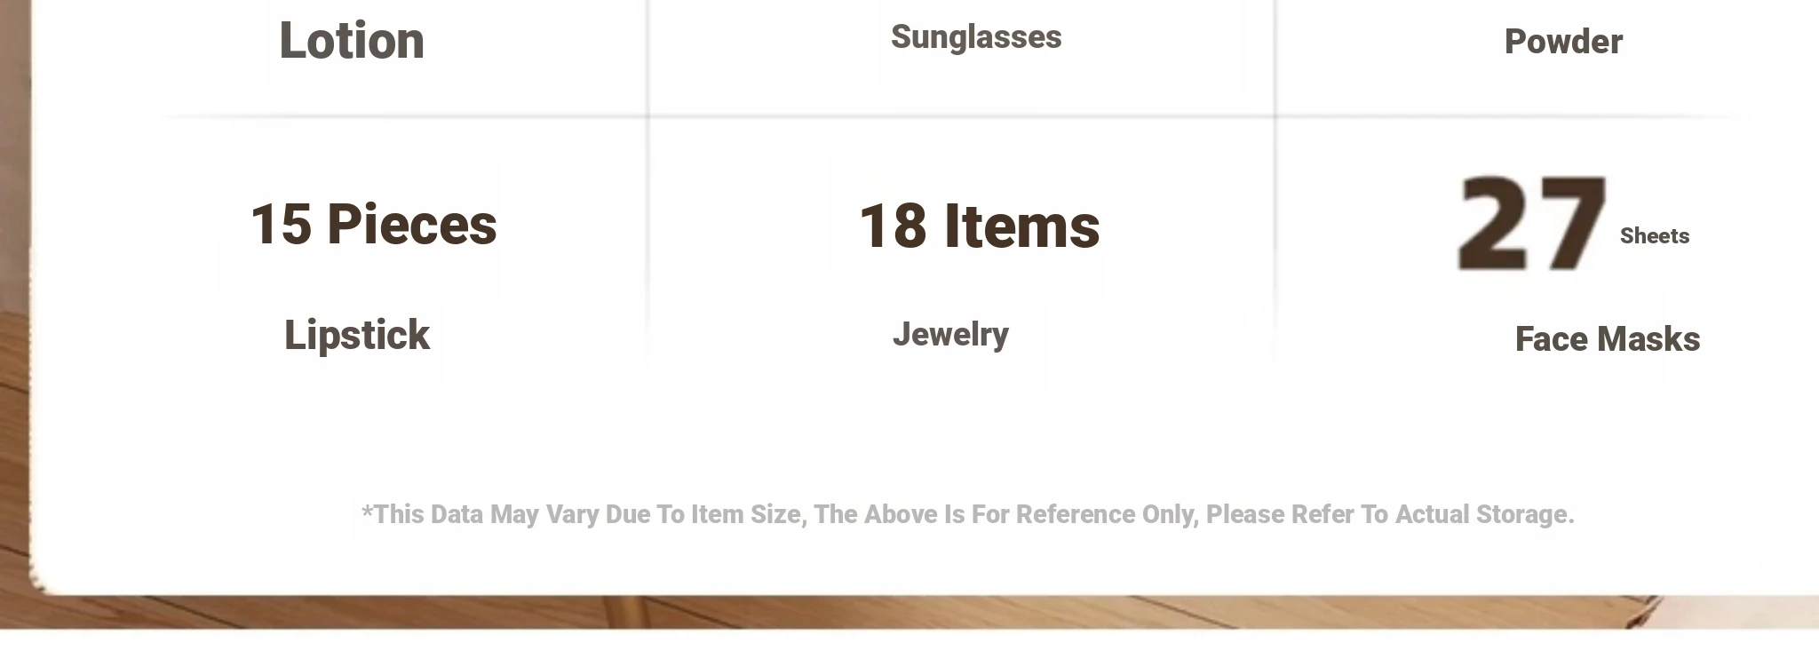Click the word Pieces
1819x651 pixels.
[x=411, y=224]
